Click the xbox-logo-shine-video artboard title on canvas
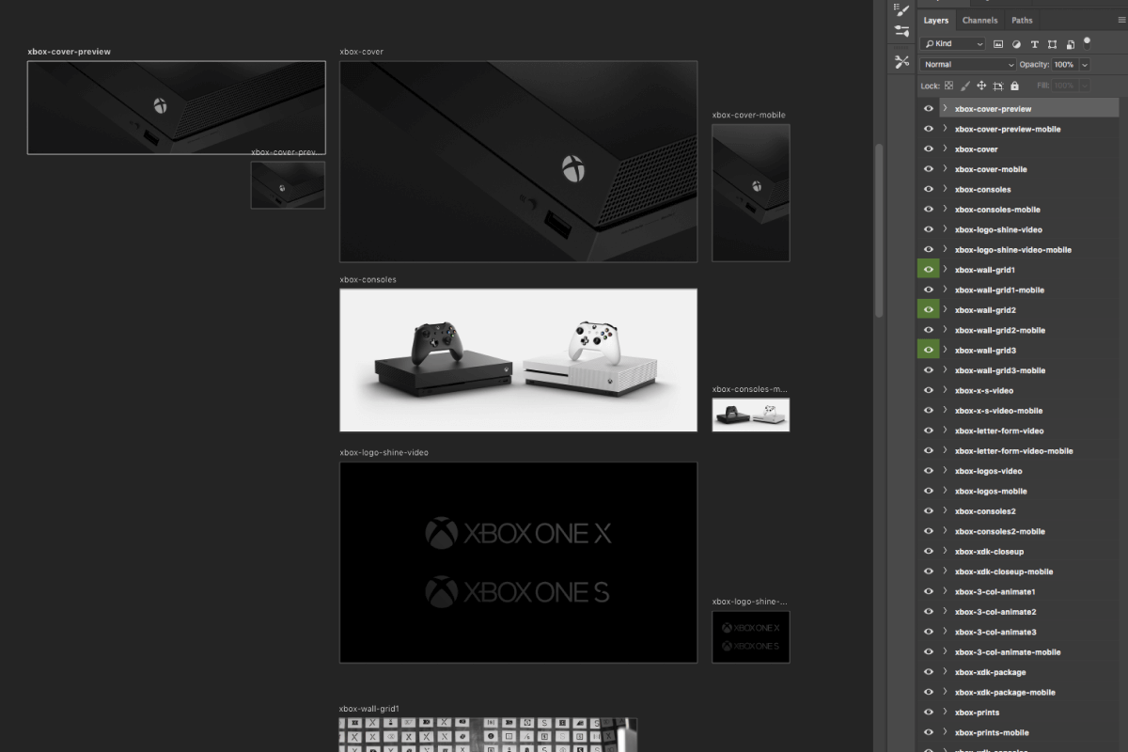 pyautogui.click(x=384, y=452)
